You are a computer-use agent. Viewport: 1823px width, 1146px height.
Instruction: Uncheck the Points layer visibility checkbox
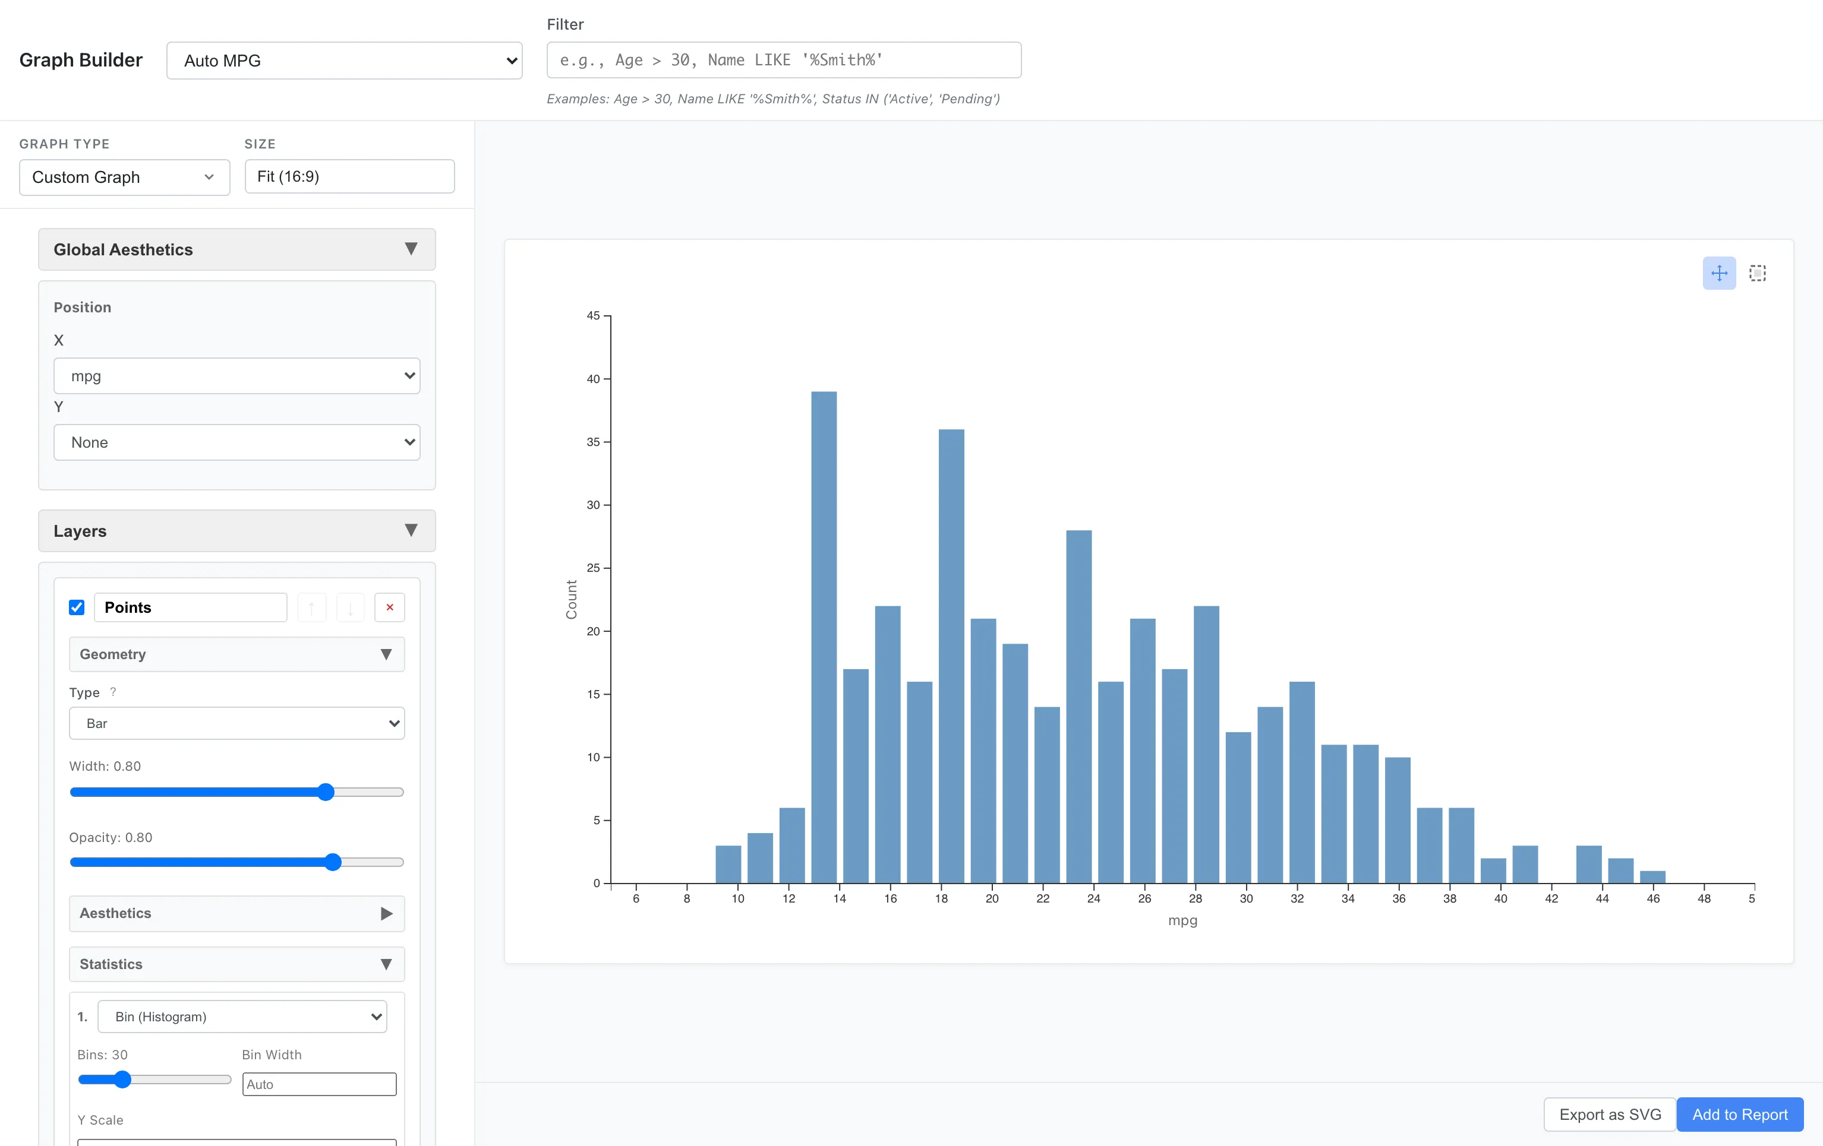(77, 607)
